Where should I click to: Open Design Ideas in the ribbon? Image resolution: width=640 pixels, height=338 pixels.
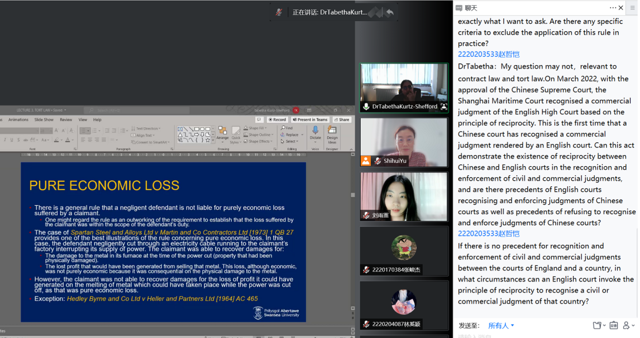[332, 134]
